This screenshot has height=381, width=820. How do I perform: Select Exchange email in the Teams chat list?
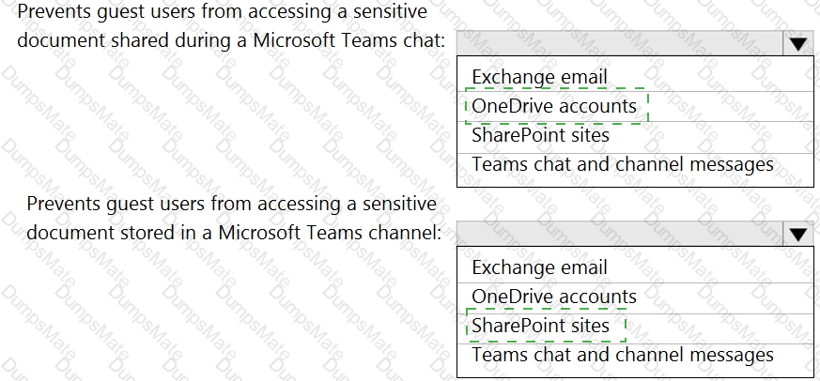(x=635, y=77)
